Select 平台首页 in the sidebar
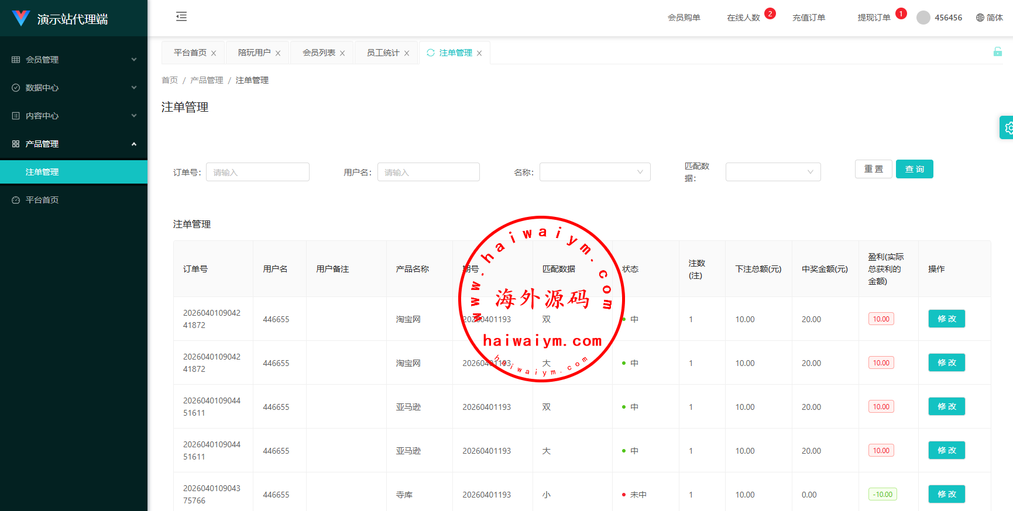This screenshot has width=1013, height=511. 42,200
